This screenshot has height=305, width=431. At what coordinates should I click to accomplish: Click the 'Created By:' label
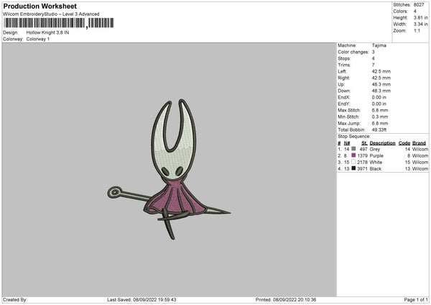coord(15,299)
